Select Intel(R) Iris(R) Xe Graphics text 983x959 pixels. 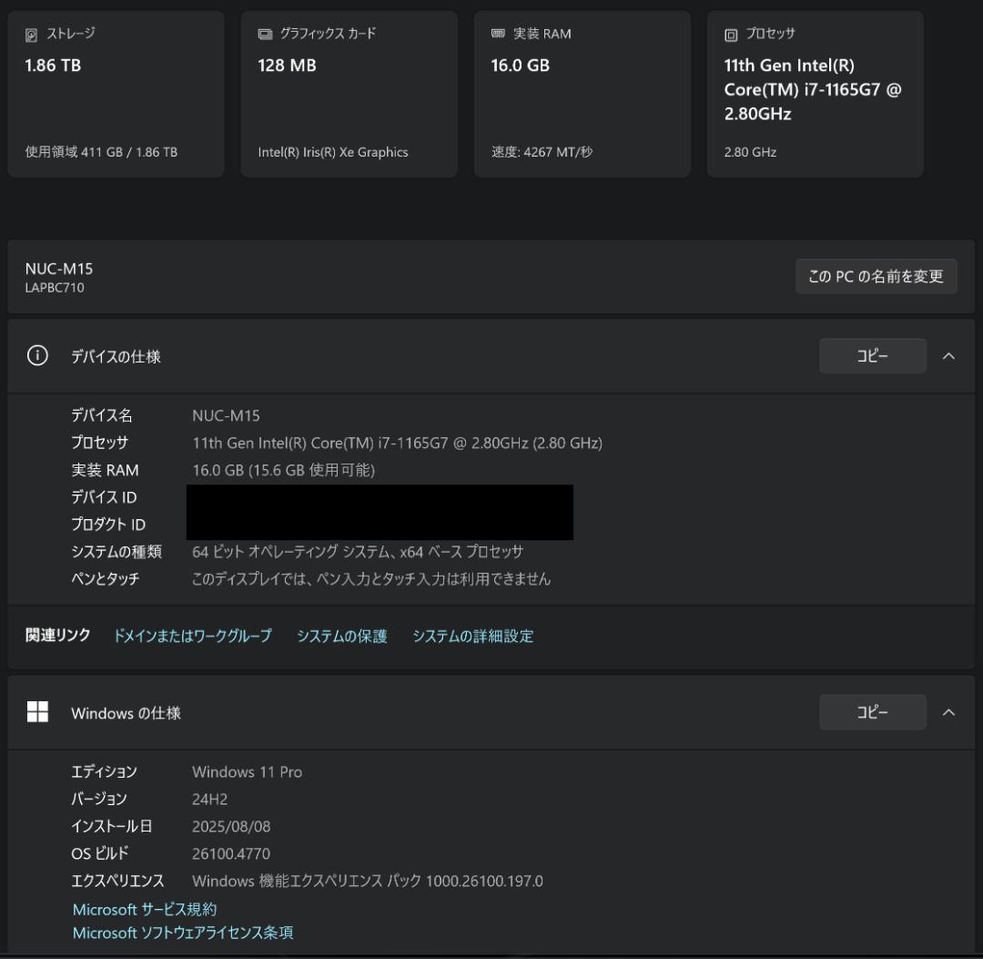[x=333, y=152]
